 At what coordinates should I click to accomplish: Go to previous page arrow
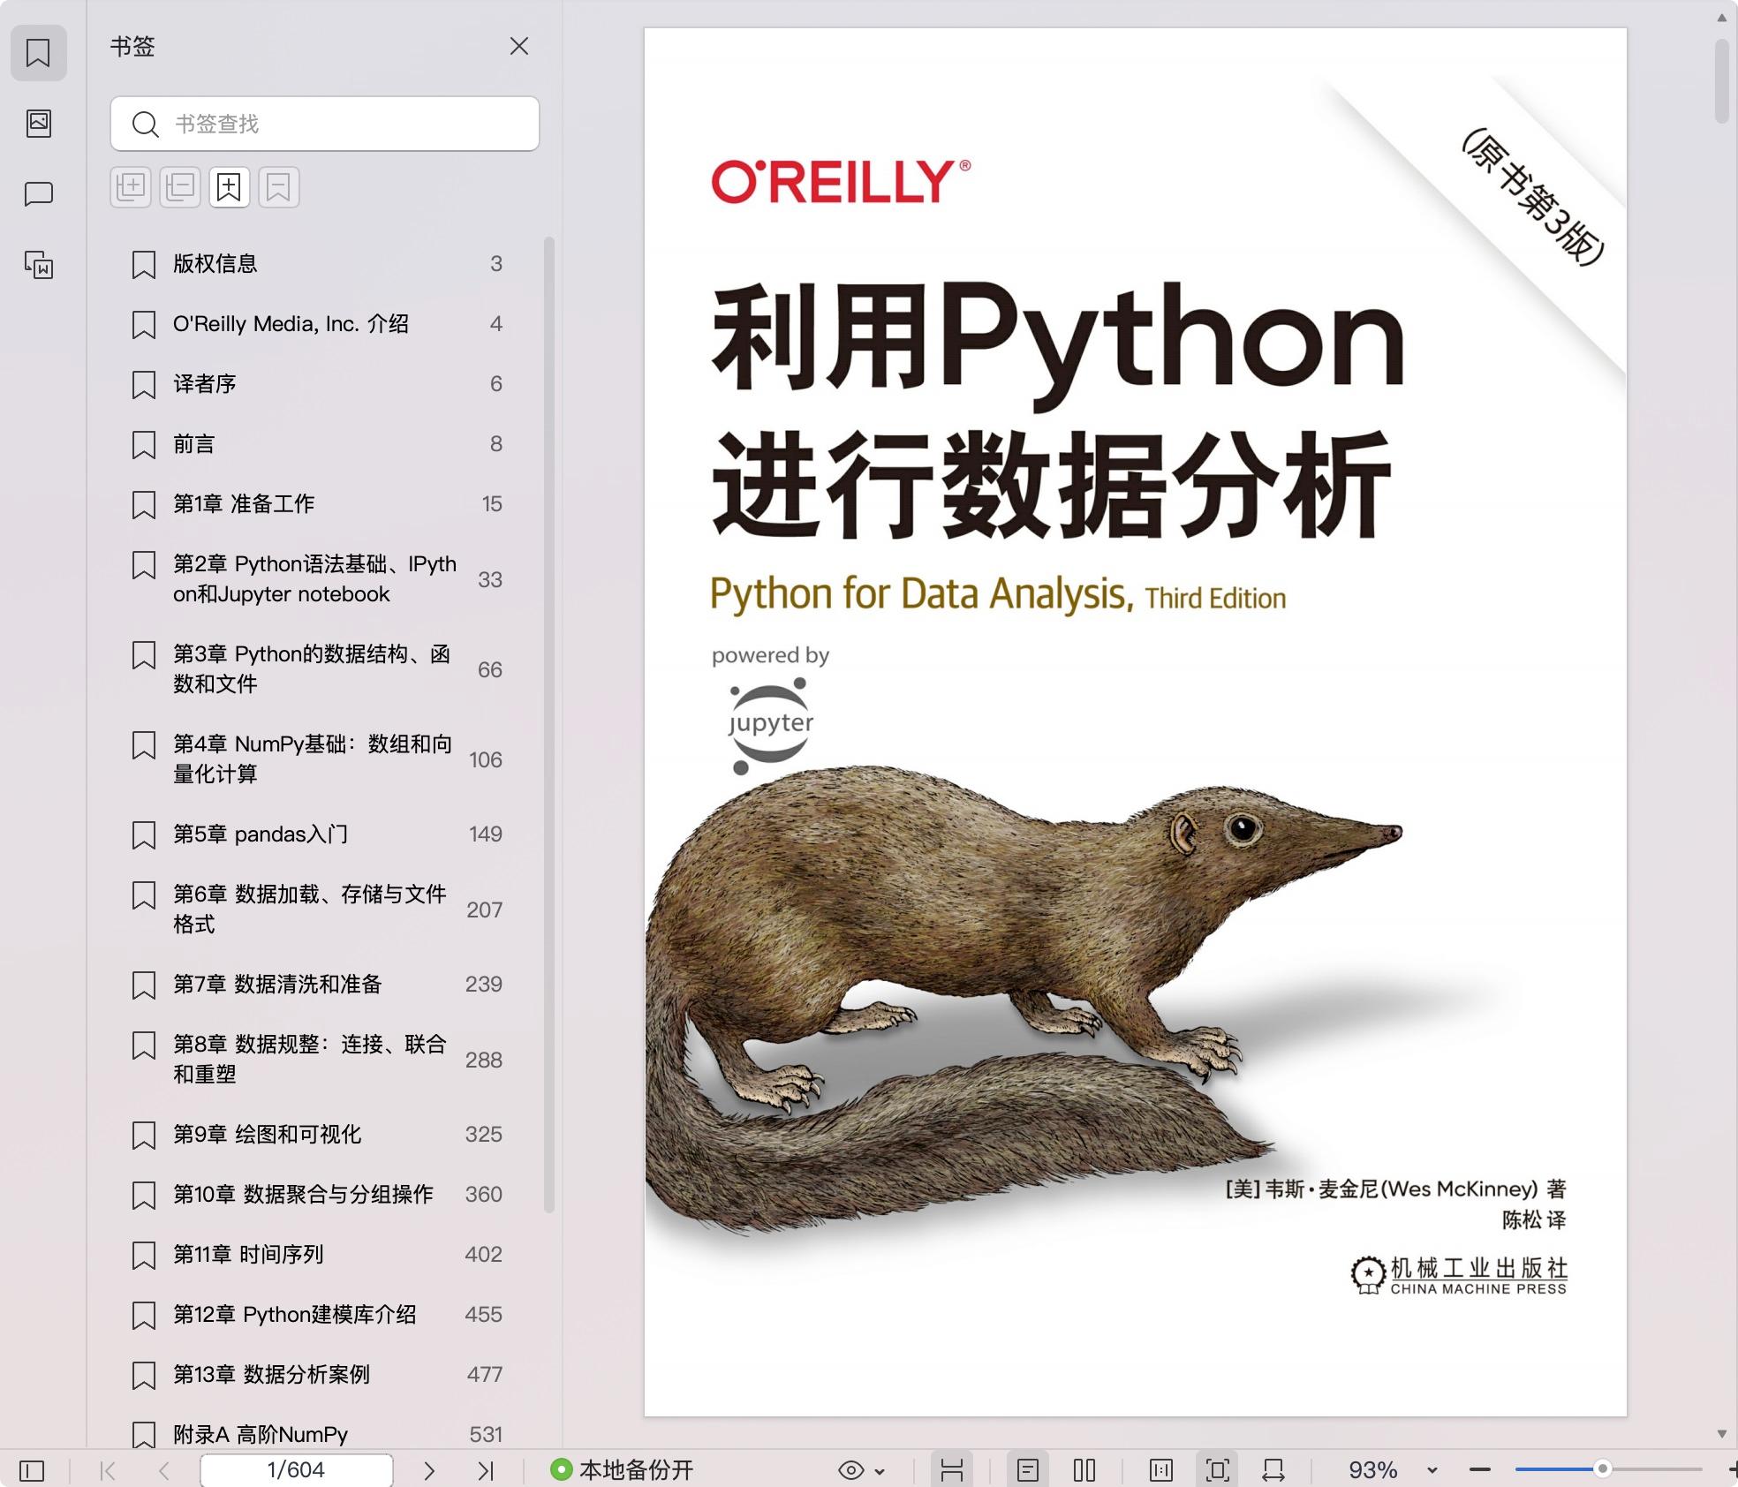coord(163,1470)
